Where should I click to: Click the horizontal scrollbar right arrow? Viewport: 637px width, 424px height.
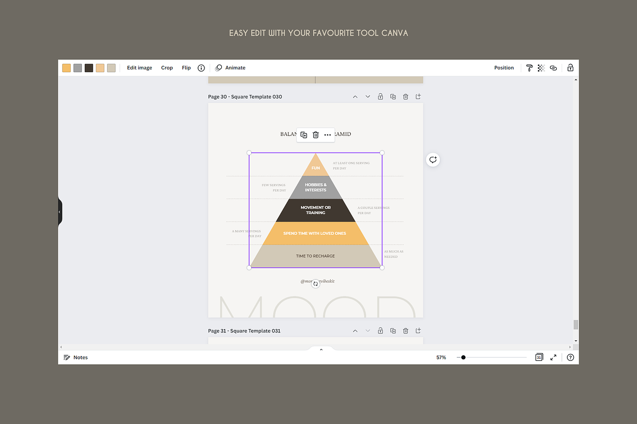pyautogui.click(x=570, y=347)
